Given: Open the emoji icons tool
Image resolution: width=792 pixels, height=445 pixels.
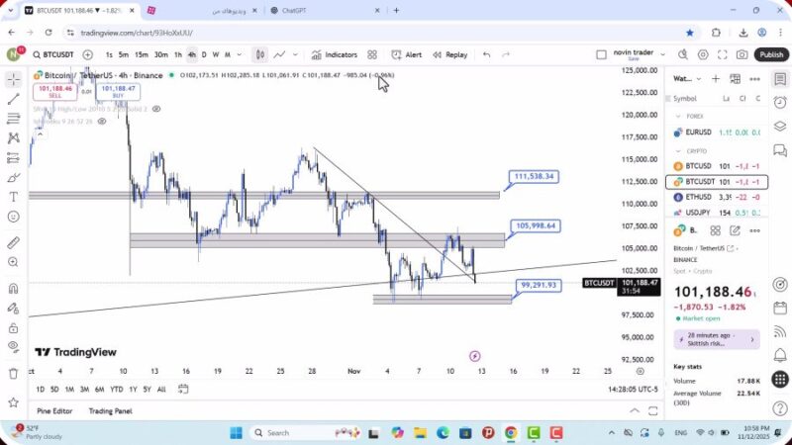Looking at the screenshot, I should pos(13,216).
